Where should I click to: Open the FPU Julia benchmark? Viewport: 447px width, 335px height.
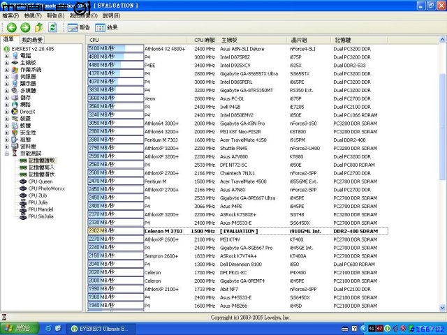[x=38, y=202]
